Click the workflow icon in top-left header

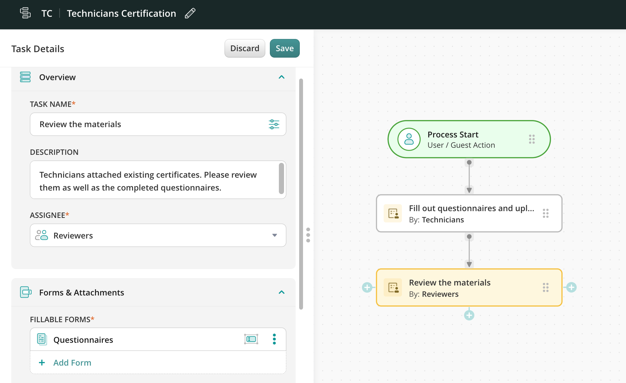(25, 13)
